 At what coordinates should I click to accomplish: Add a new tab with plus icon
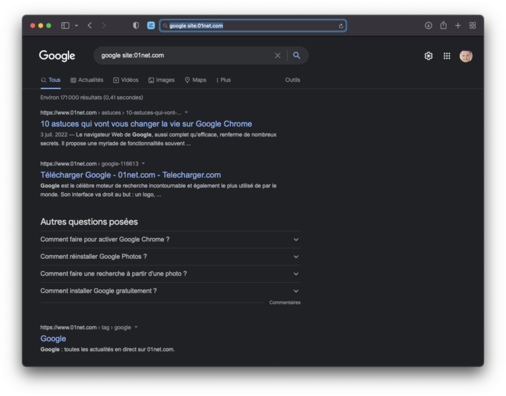(x=458, y=26)
